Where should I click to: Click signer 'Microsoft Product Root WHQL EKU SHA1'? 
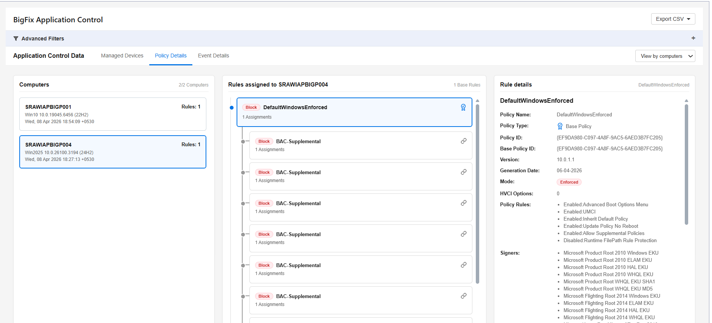(x=609, y=282)
